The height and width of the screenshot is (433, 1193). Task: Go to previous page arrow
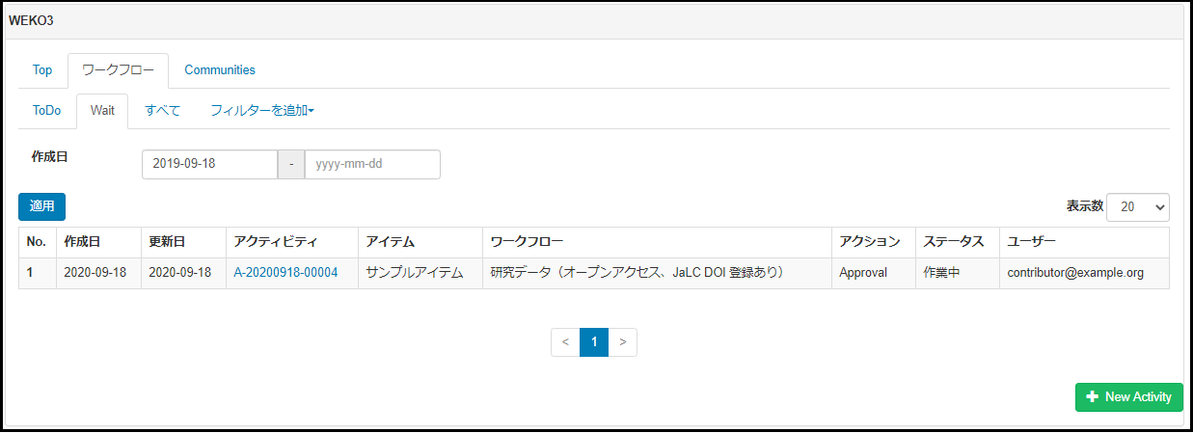pyautogui.click(x=565, y=342)
